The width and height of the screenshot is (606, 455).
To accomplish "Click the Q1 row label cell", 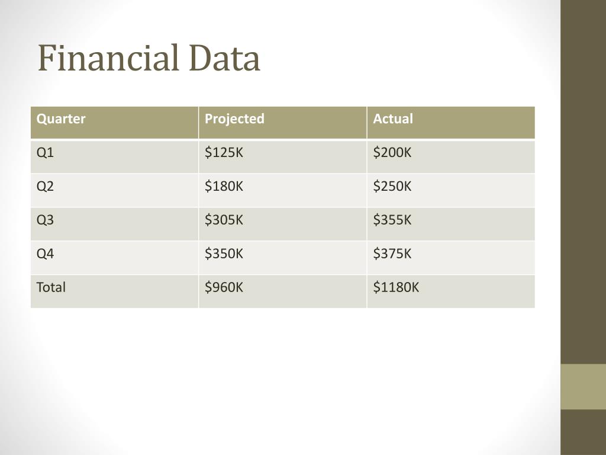I will (114, 156).
